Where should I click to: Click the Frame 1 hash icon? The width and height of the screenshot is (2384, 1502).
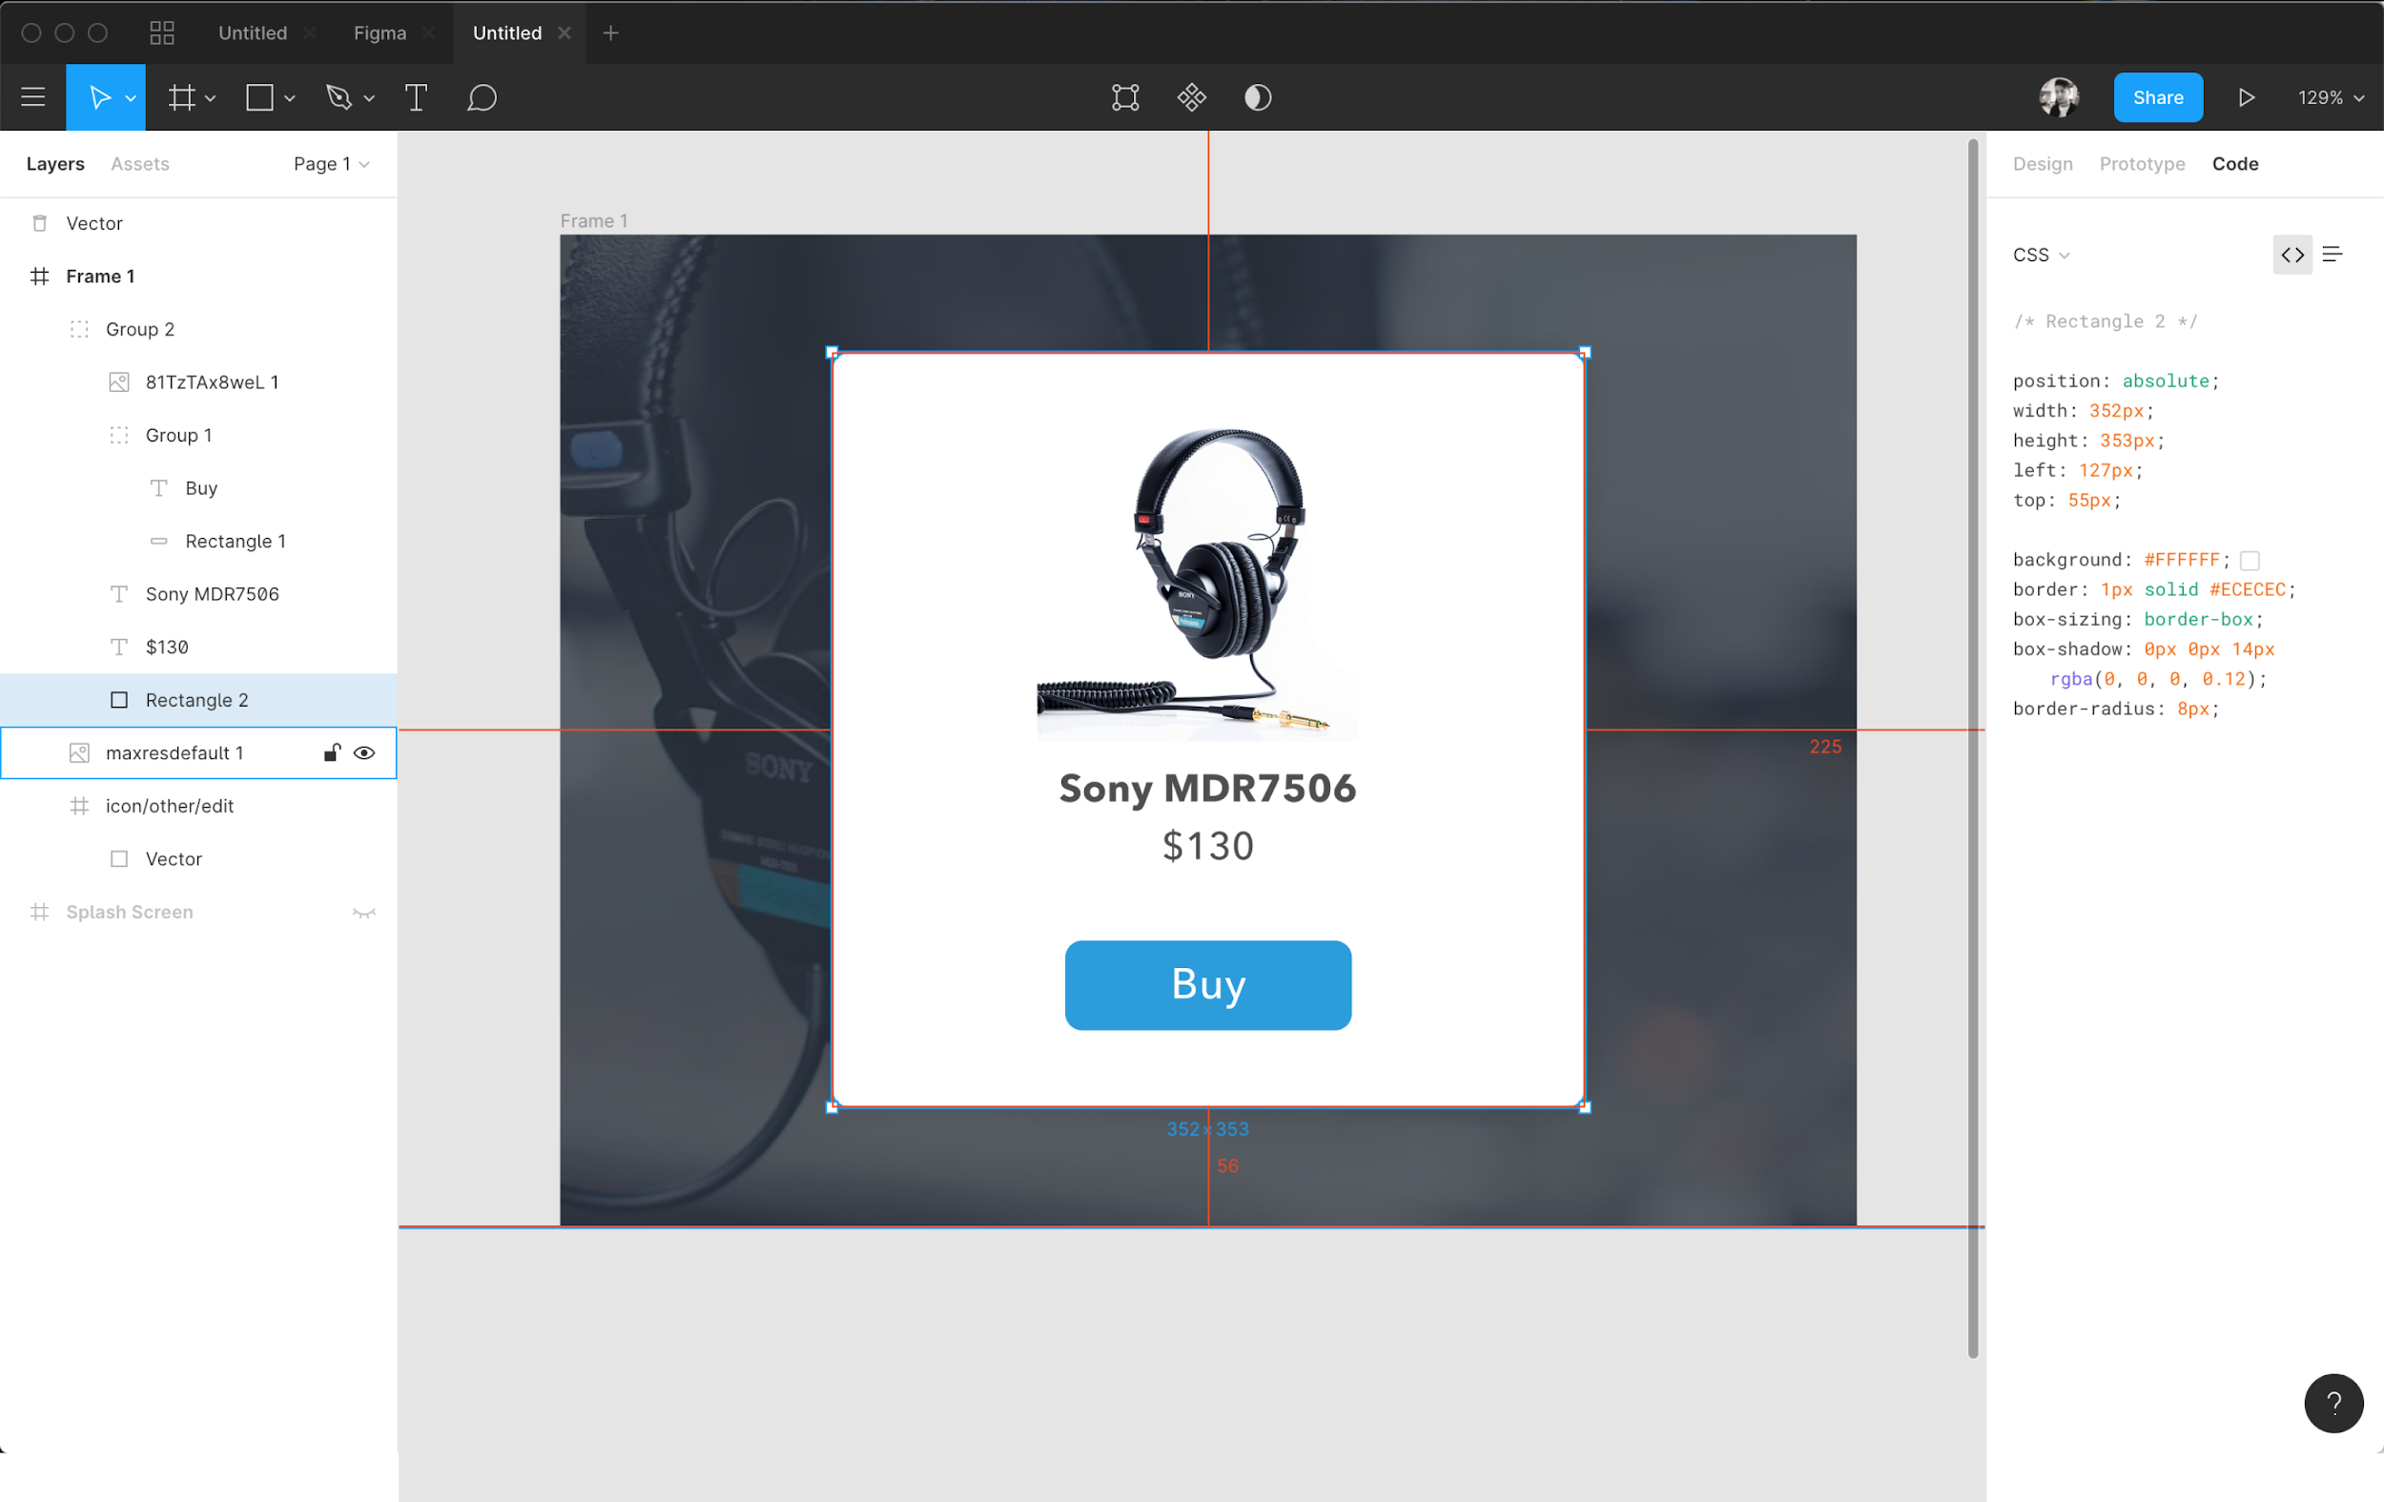pos(40,277)
